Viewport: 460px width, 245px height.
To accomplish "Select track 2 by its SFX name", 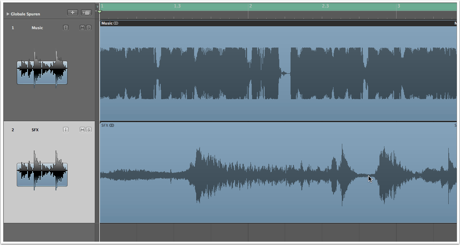I will 35,130.
